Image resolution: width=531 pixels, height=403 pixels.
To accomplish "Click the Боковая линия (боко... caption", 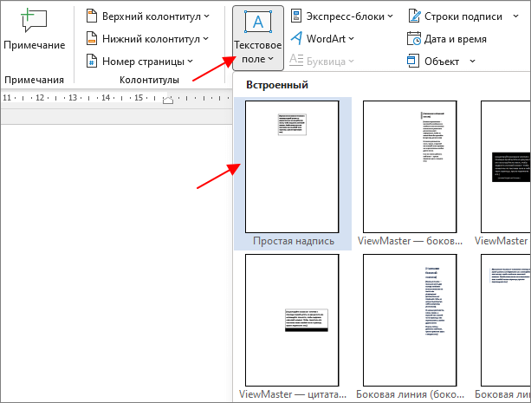I will click(410, 394).
